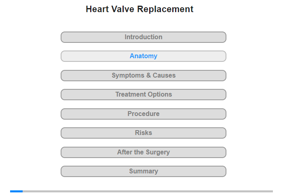Open the Introduction section
Image resolution: width=283 pixels, height=194 pixels.
[x=144, y=37]
